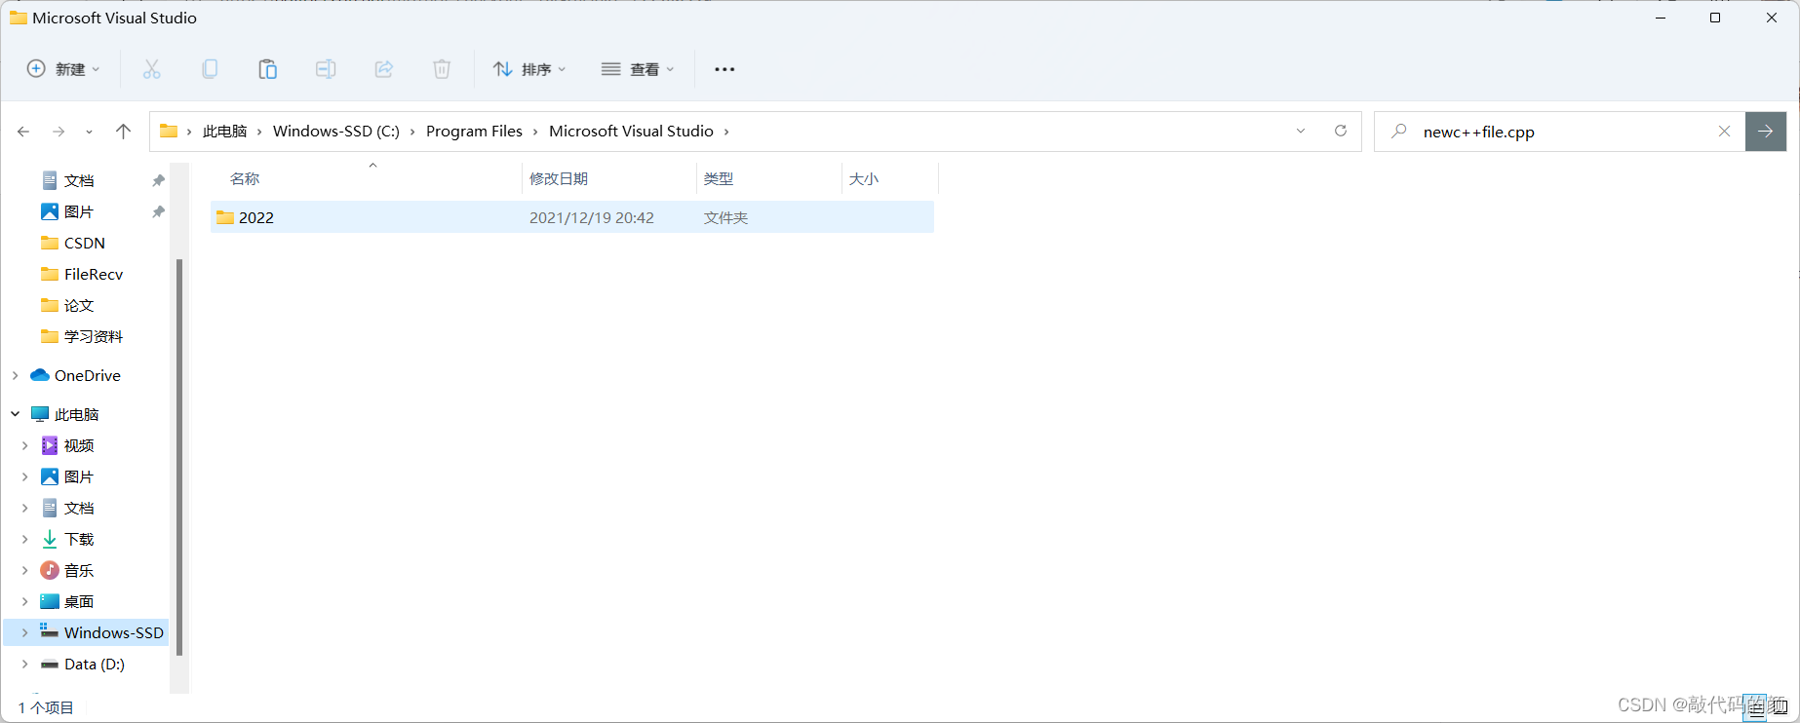Click Windows-SSD (C:) breadcrumb
Viewport: 1800px width, 723px height.
tap(336, 132)
